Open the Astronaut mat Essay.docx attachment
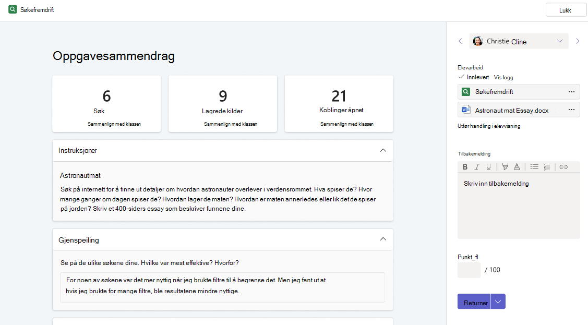Screen dimensions: 588x325 [519, 110]
